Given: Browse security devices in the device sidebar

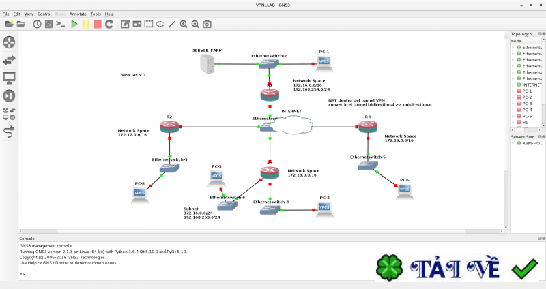Looking at the screenshot, I should (x=9, y=95).
